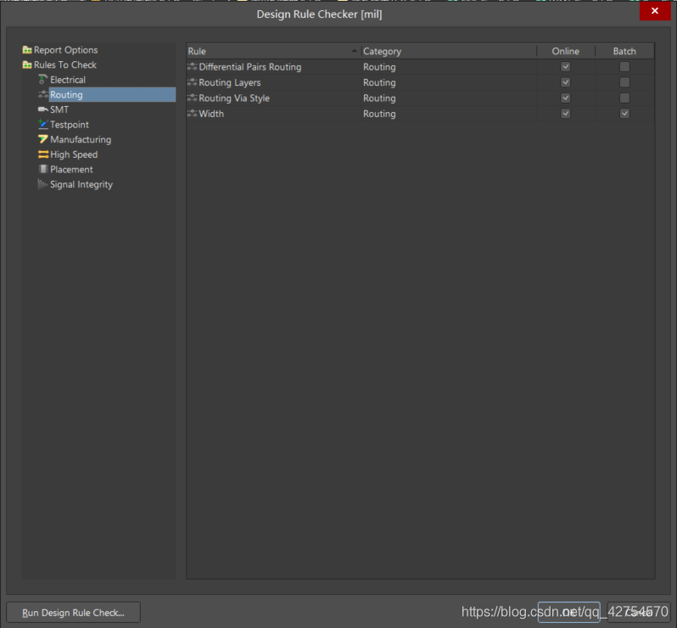Toggle sort arrow in Rule column header
677x628 pixels.
354,51
